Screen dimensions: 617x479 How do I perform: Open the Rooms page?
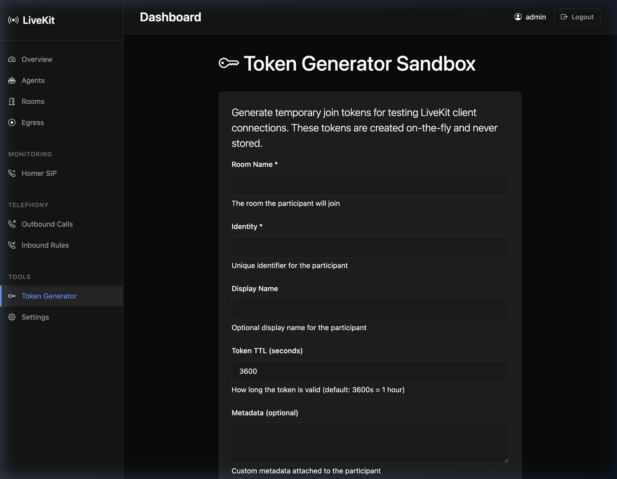coord(62,101)
